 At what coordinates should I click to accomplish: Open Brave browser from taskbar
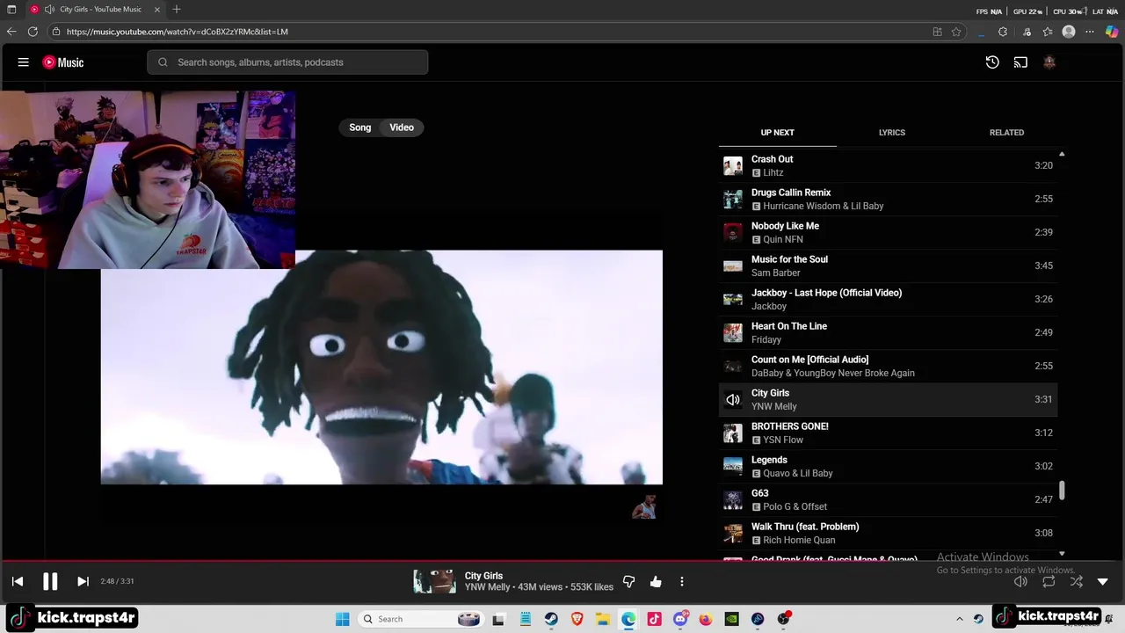[577, 619]
